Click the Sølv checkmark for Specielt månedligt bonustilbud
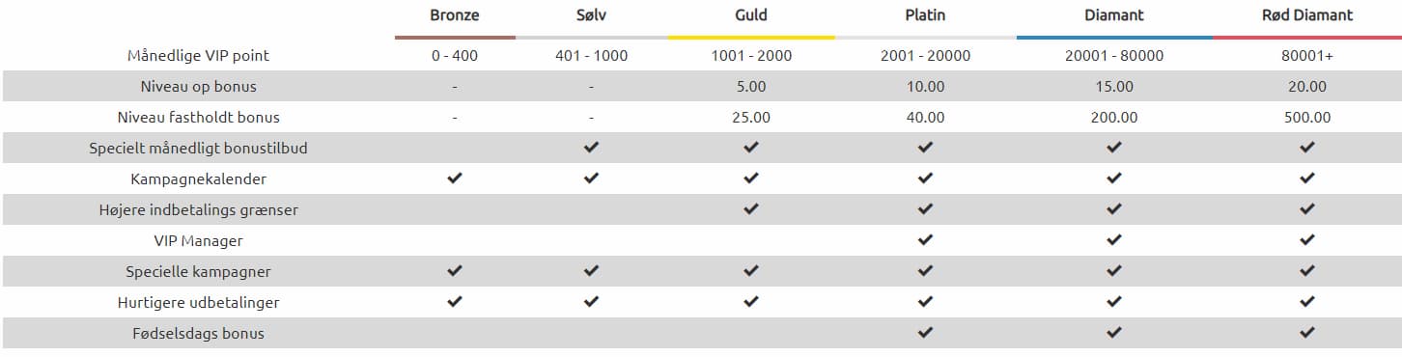 point(591,148)
